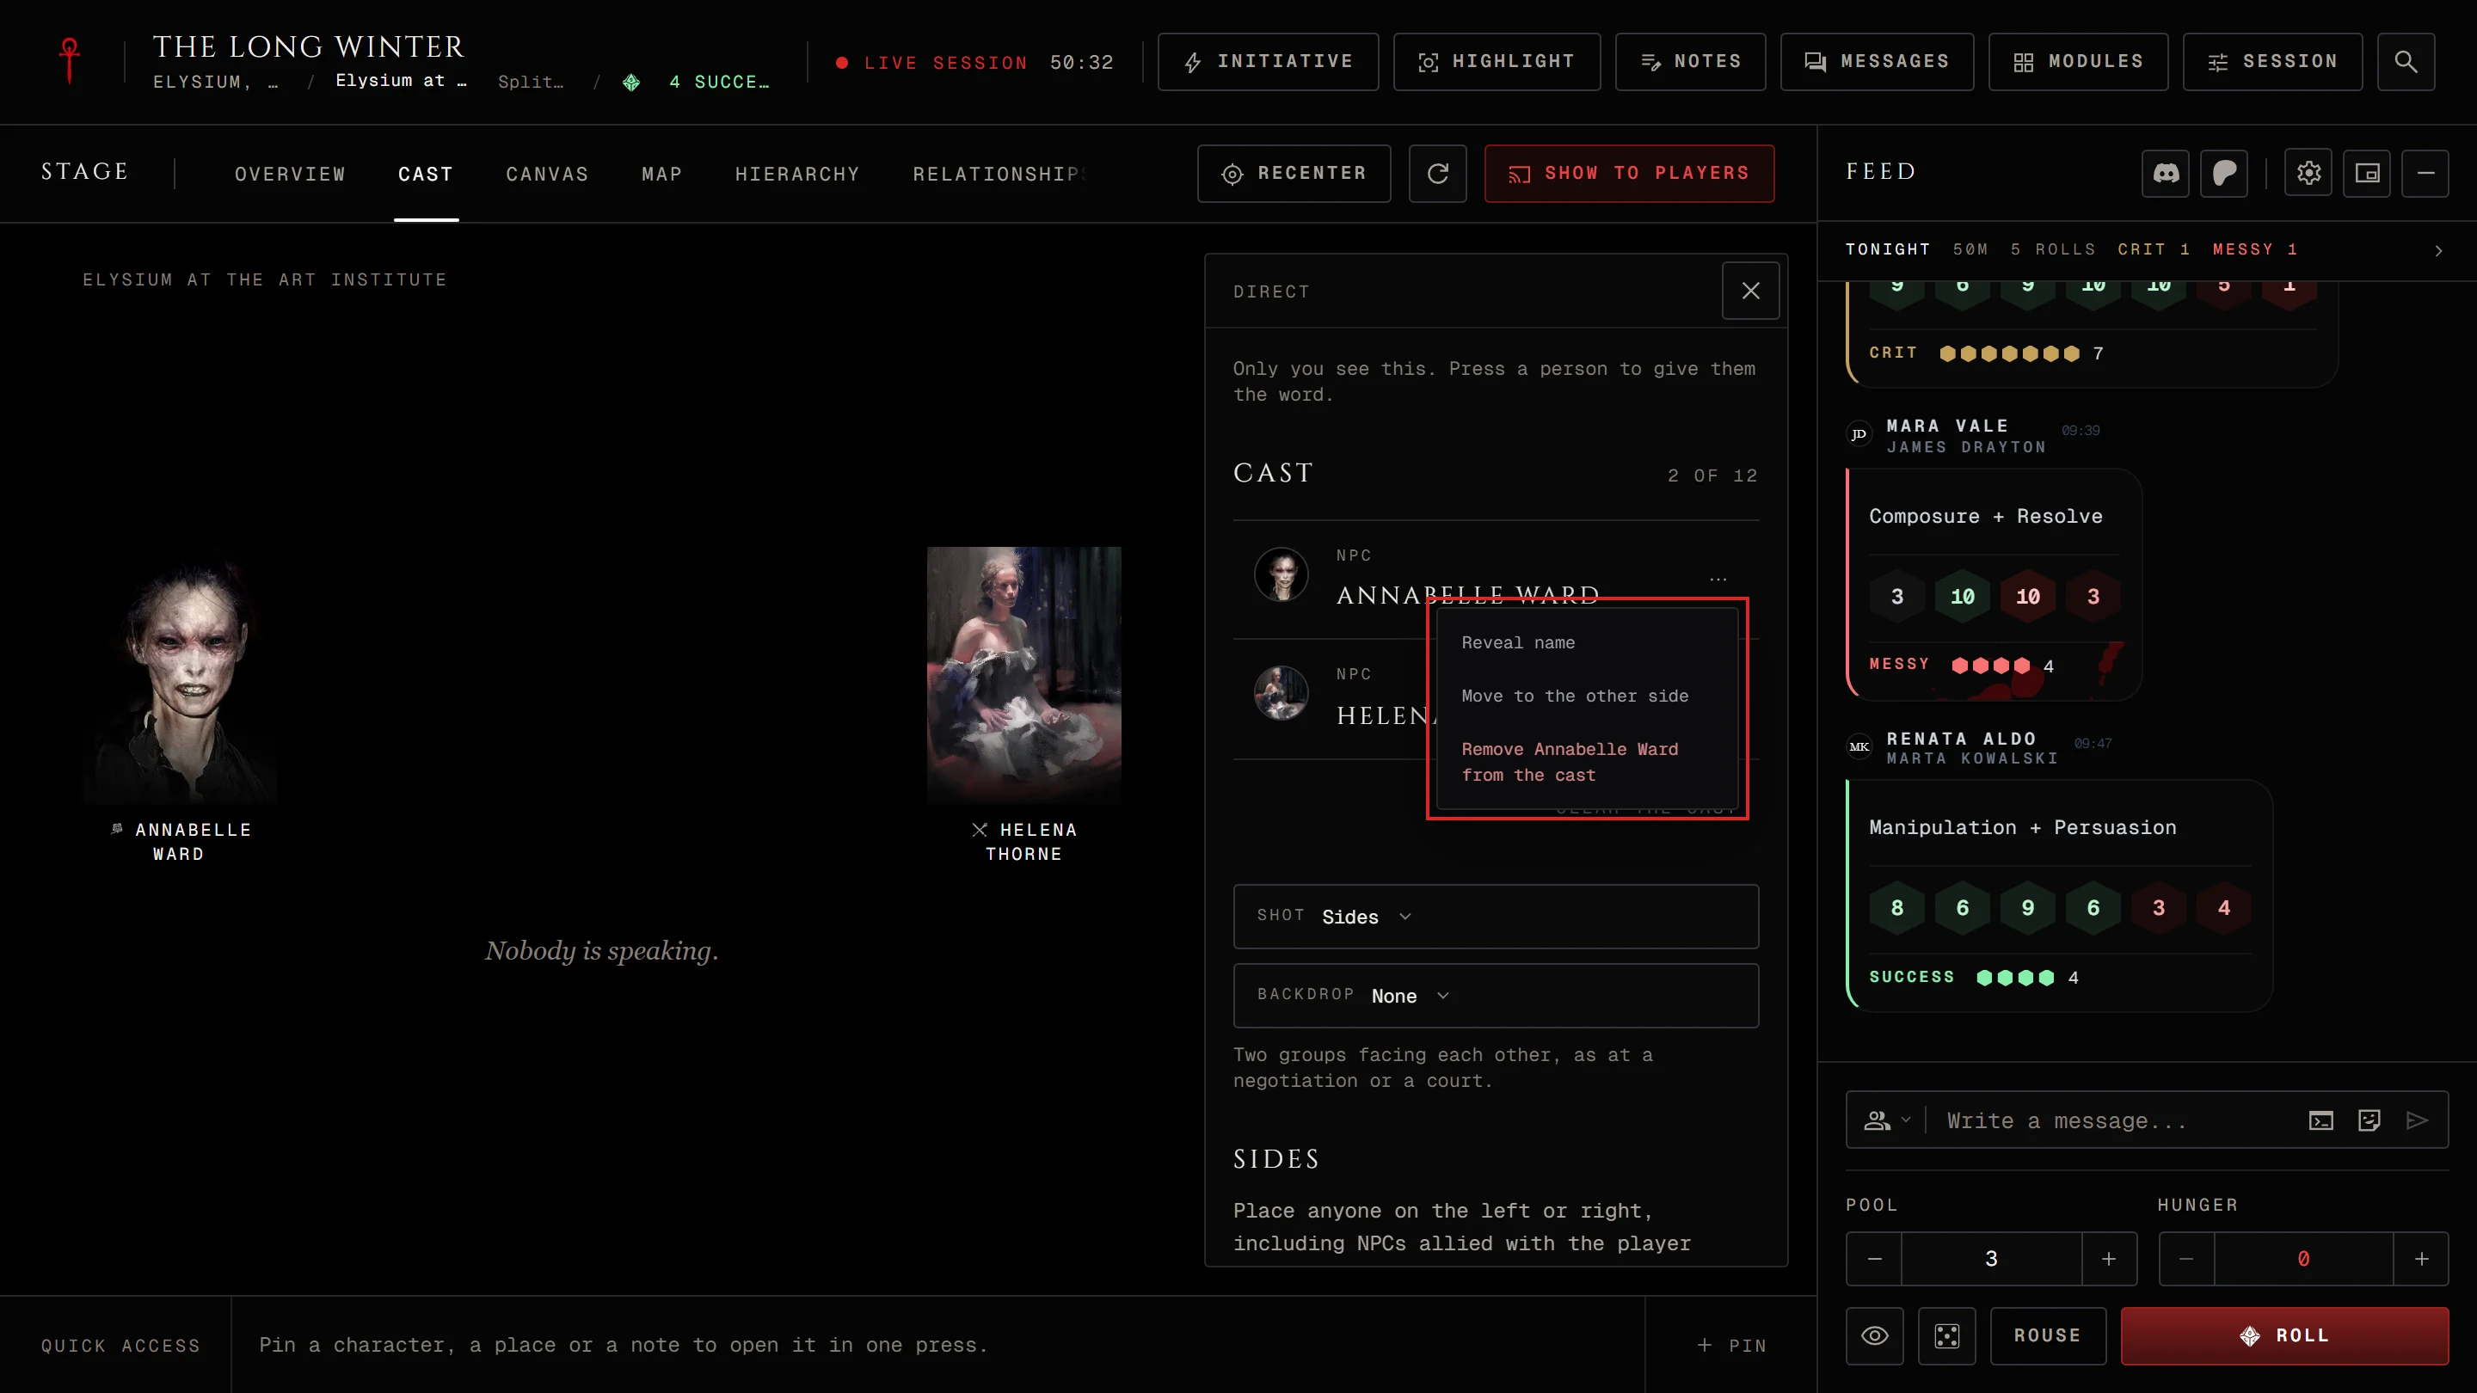Open Feed settings gear
This screenshot has width=2477, height=1393.
click(x=2308, y=173)
